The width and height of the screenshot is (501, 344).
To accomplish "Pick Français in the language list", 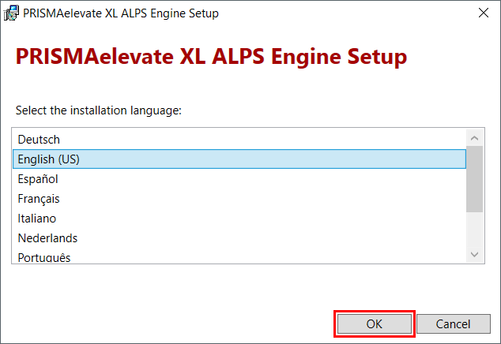I will (239, 199).
